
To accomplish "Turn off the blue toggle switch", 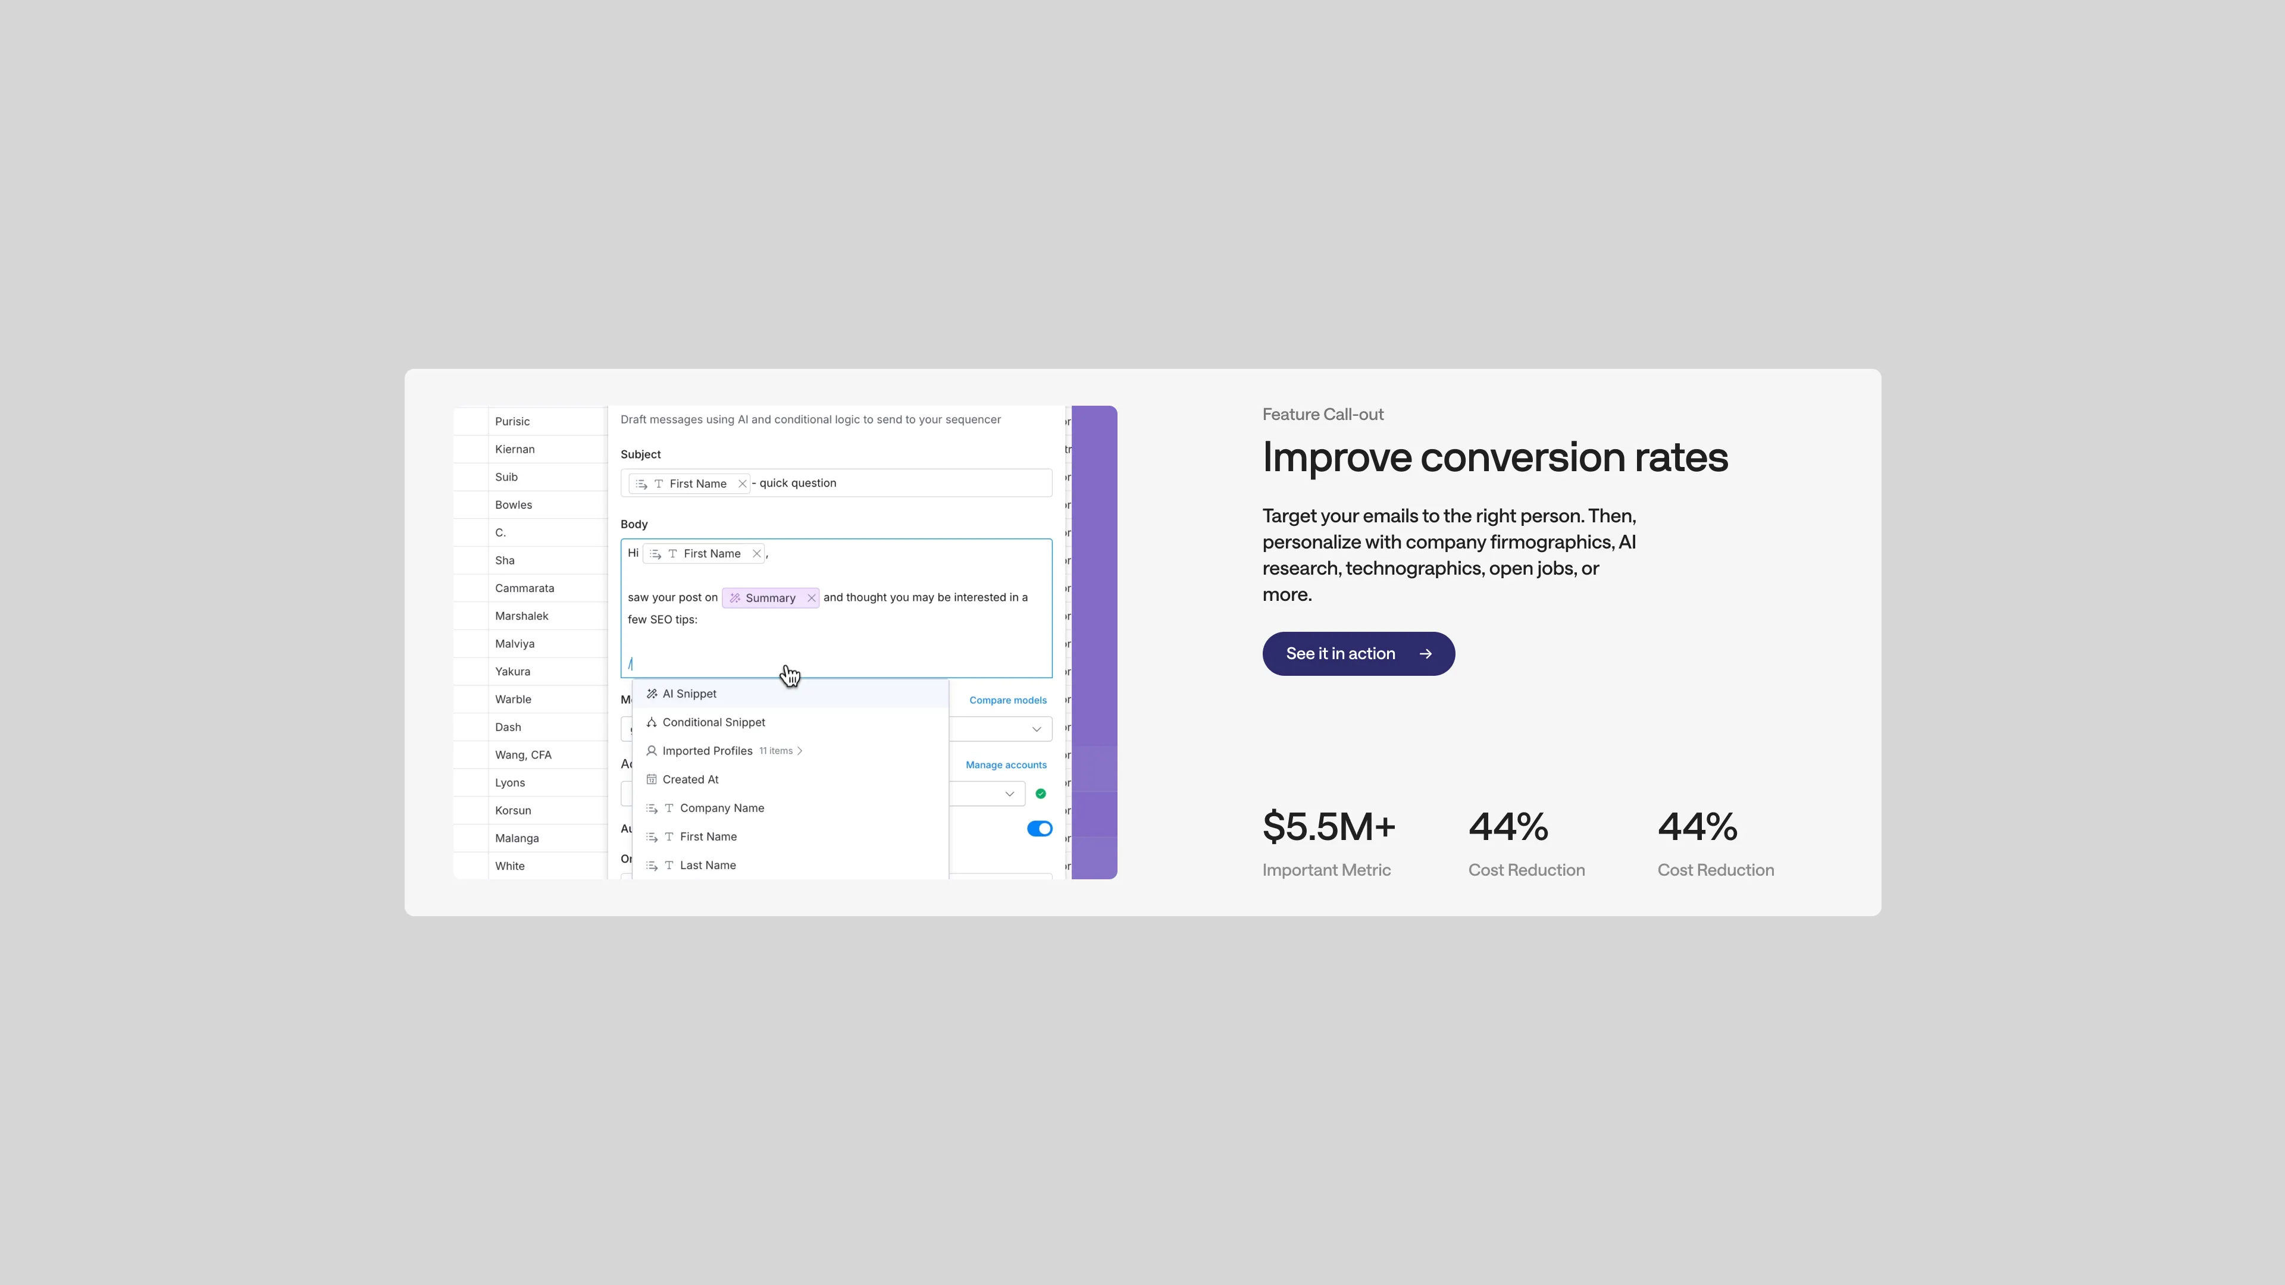I will (1039, 828).
